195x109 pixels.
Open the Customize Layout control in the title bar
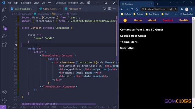pyautogui.click(x=89, y=3)
